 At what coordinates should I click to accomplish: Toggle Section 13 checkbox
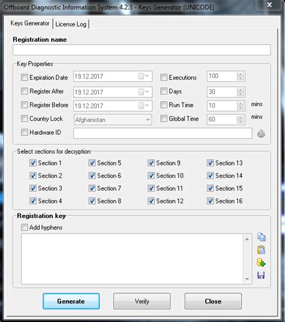pos(210,163)
